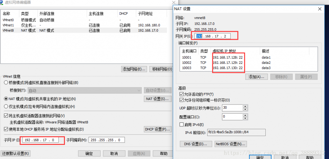Image resolution: width=329 pixels, height=159 pixels.
Task: Click the 描述 column header
Action: coord(284,51)
